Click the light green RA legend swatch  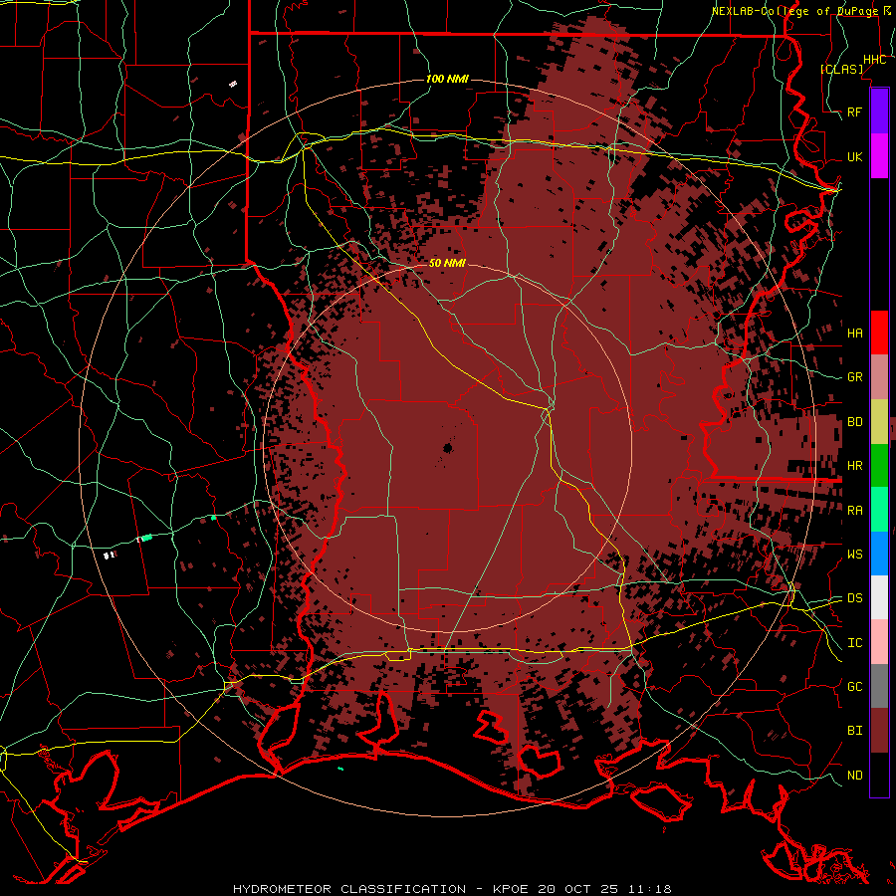879,510
